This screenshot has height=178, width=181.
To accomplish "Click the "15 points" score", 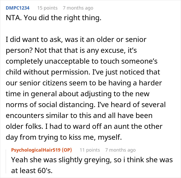I will pyautogui.click(x=47, y=8).
